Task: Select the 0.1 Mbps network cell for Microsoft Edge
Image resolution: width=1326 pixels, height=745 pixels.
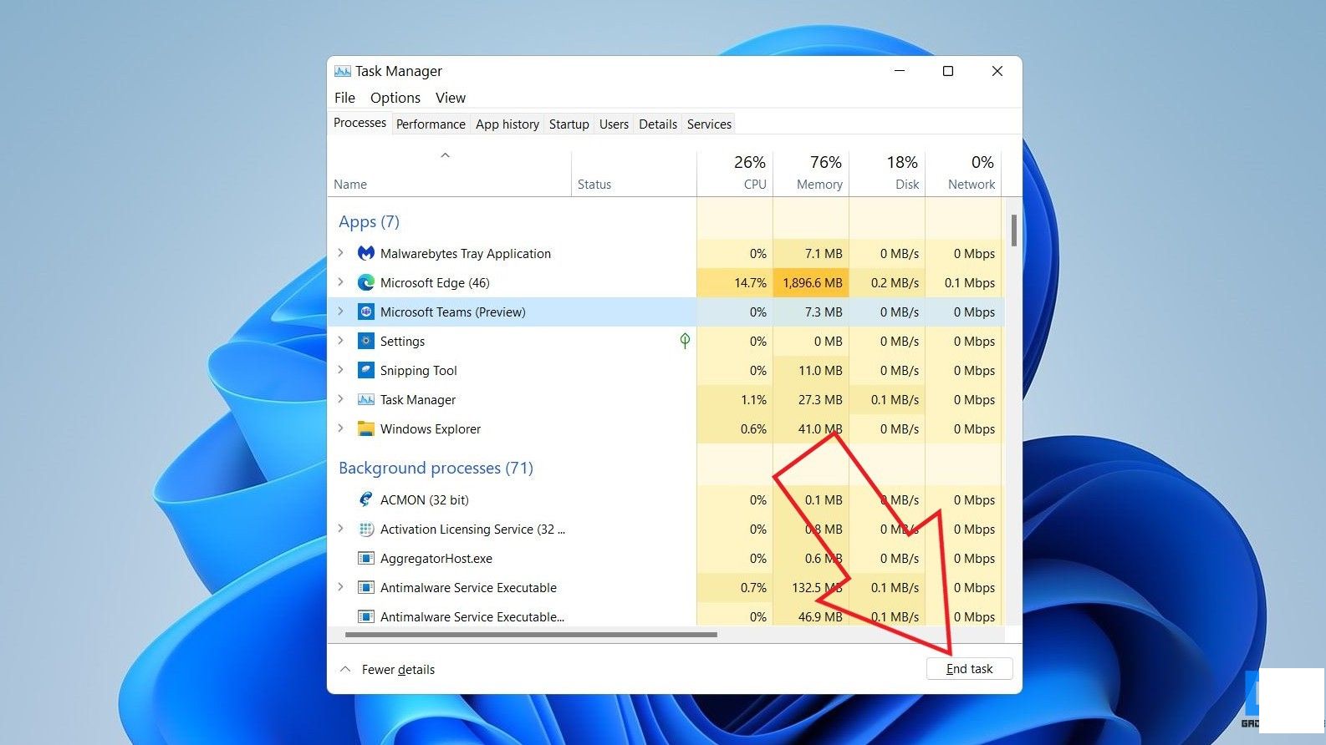Action: (x=963, y=282)
